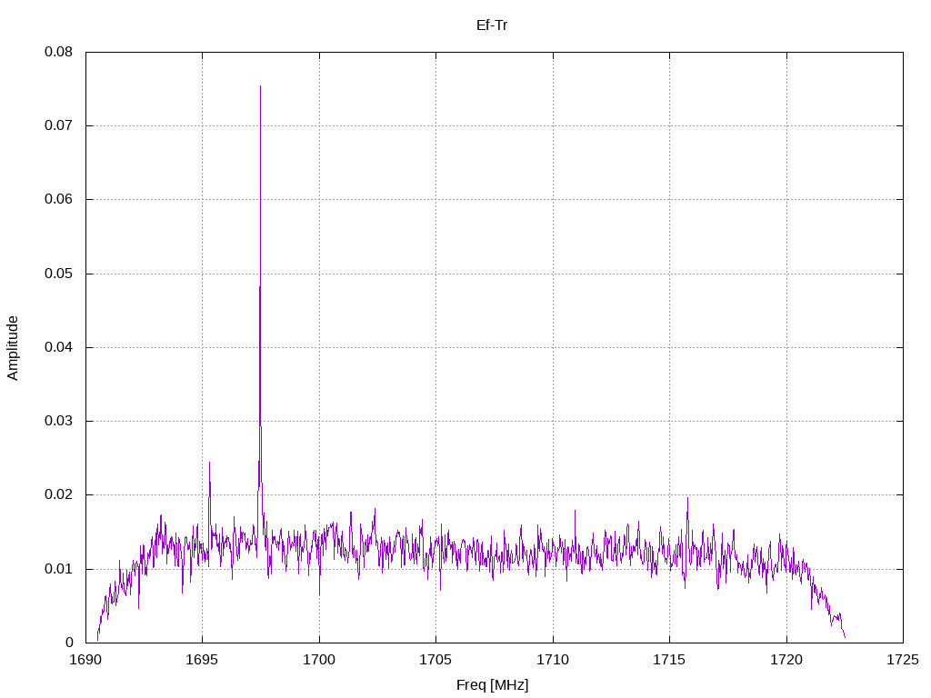Click the x-axis tick label 1705
Screen dimensions: 931x698
tap(435, 660)
